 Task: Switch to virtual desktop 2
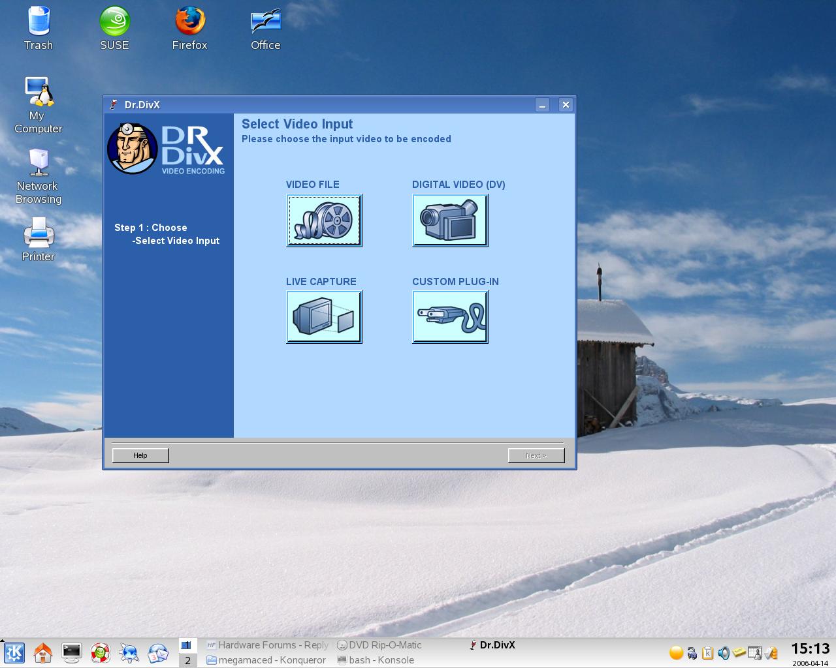click(x=187, y=660)
